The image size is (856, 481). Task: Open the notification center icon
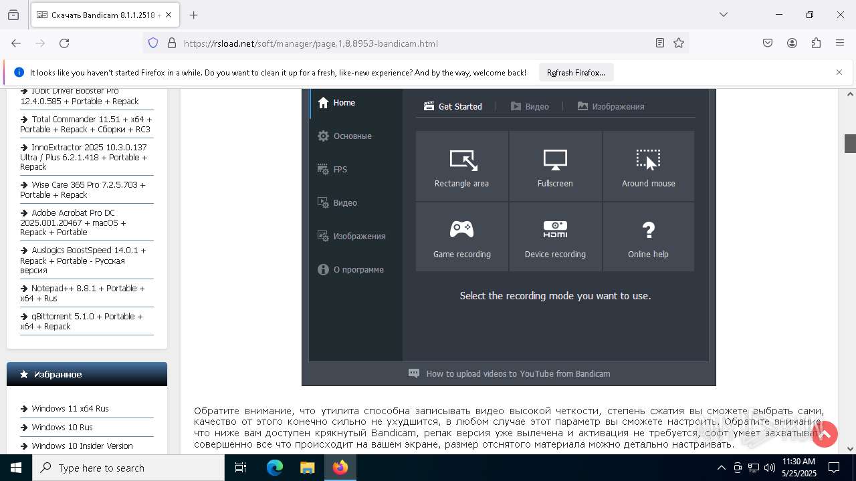point(834,468)
